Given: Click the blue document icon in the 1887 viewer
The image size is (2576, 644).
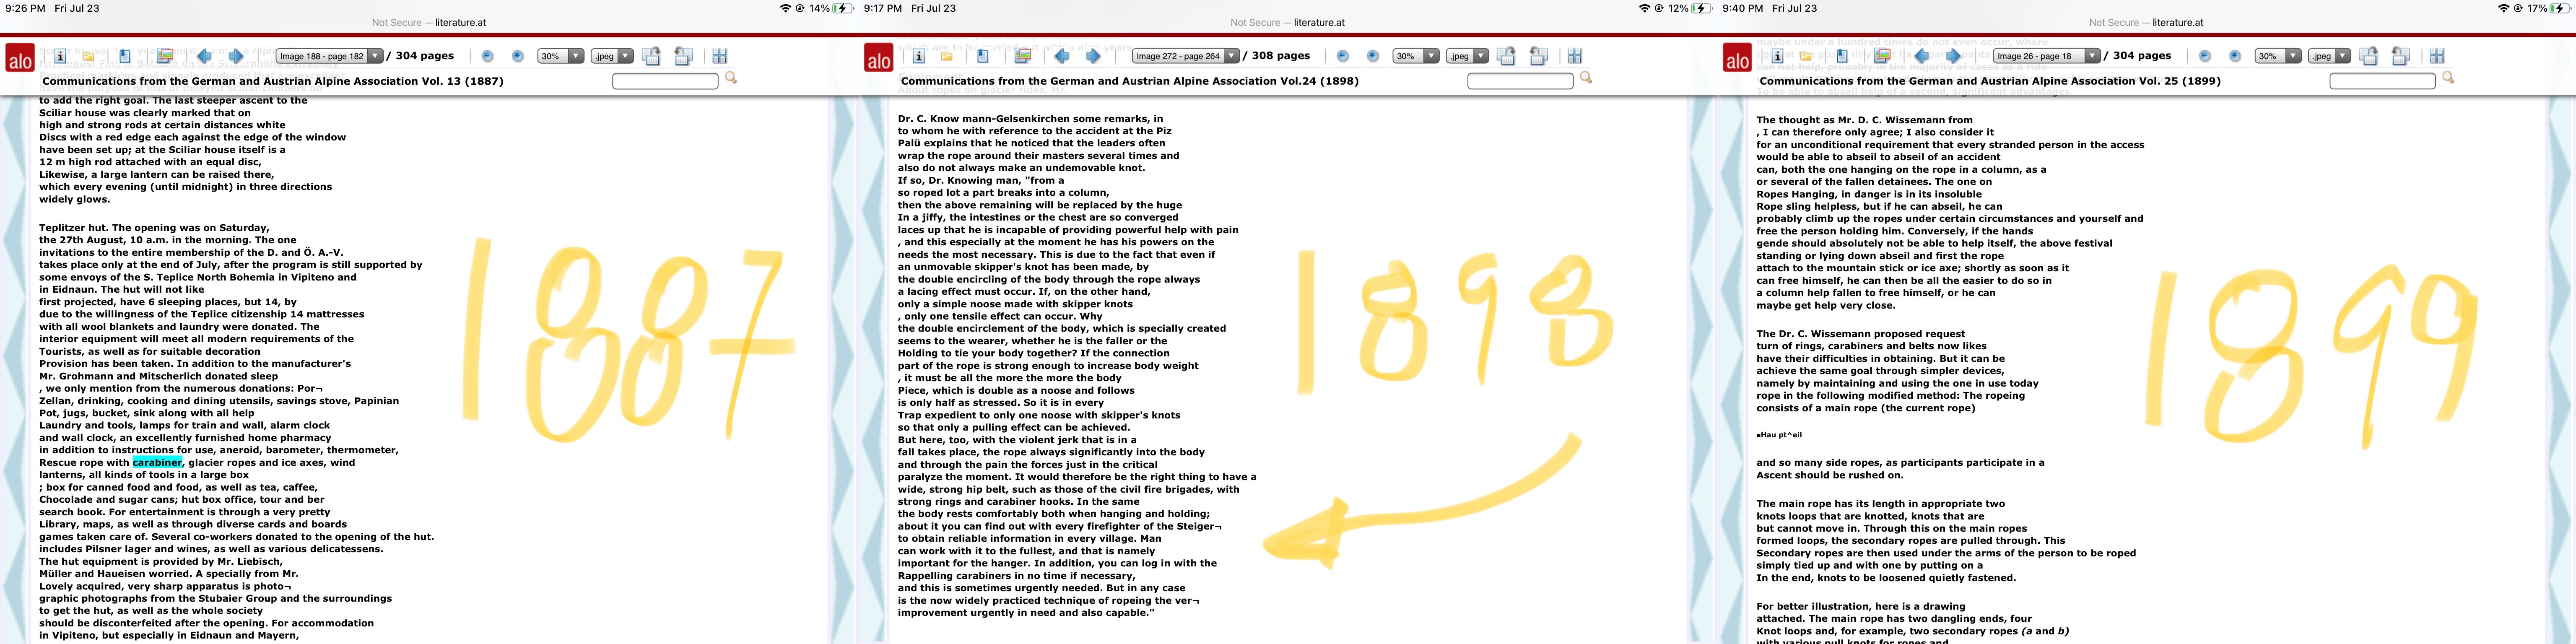Looking at the screenshot, I should [124, 56].
